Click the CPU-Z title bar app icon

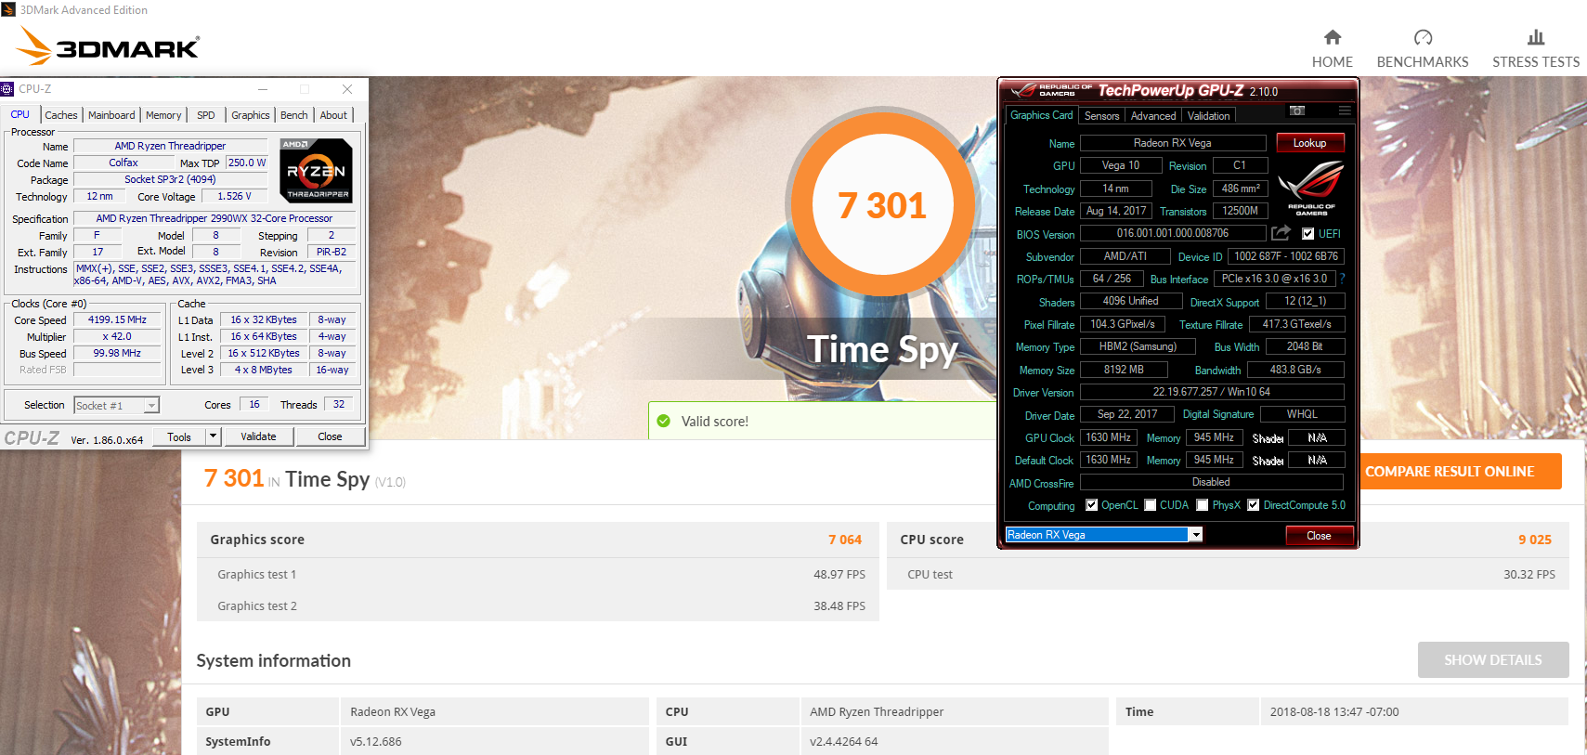click(7, 89)
